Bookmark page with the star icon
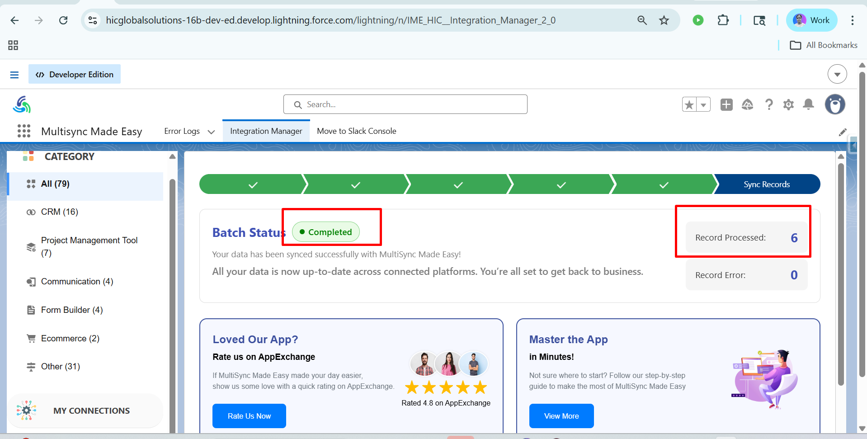This screenshot has height=439, width=867. (664, 20)
